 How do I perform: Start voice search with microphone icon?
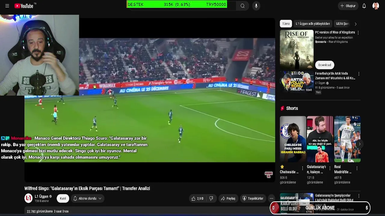click(256, 6)
